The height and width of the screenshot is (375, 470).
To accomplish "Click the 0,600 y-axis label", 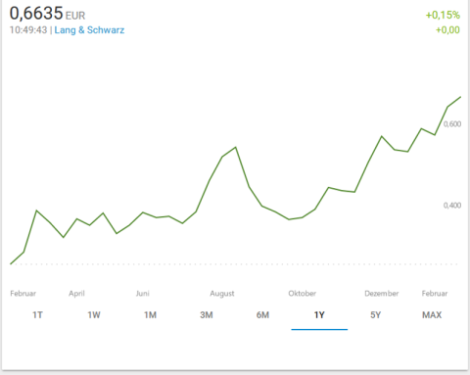I will tap(452, 124).
